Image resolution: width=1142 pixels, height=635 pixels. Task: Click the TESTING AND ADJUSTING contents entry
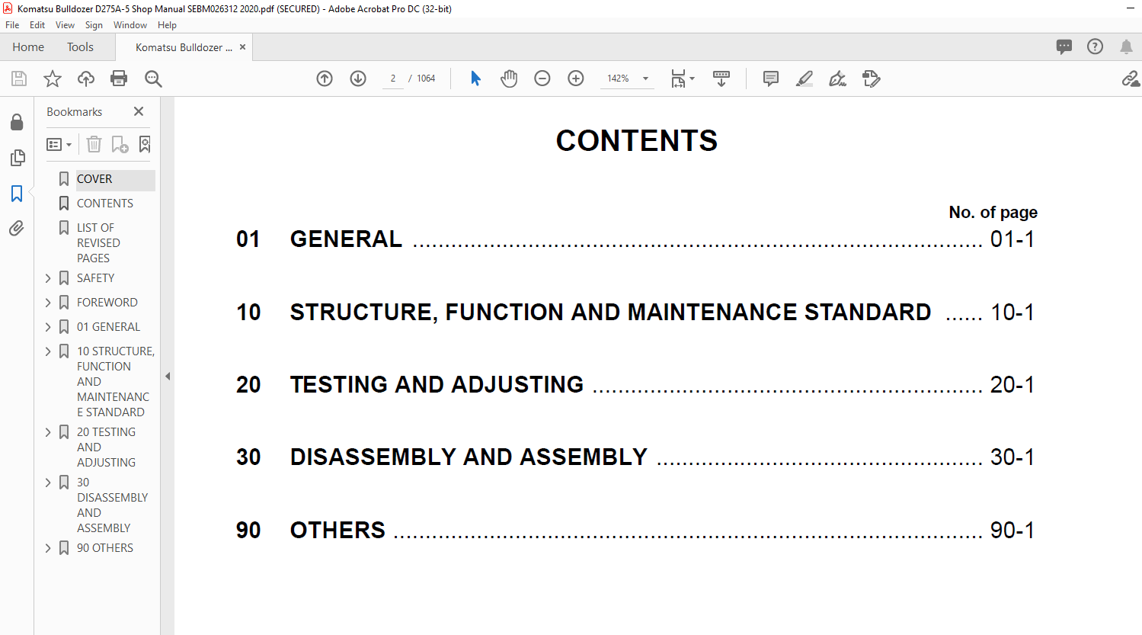click(437, 385)
